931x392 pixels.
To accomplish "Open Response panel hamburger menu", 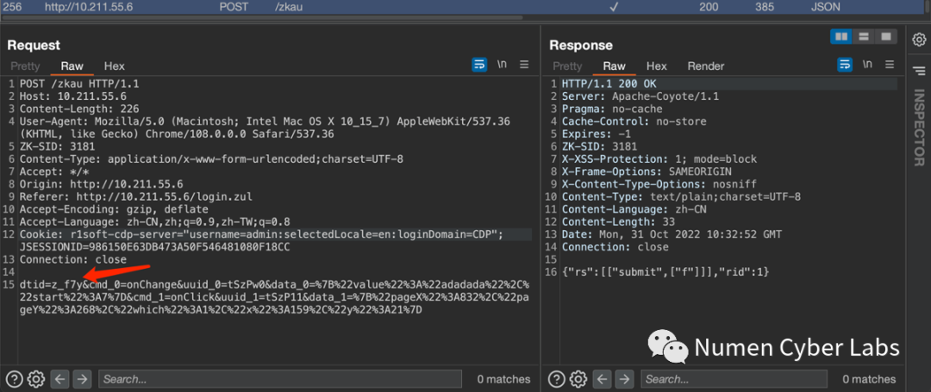I will point(890,65).
